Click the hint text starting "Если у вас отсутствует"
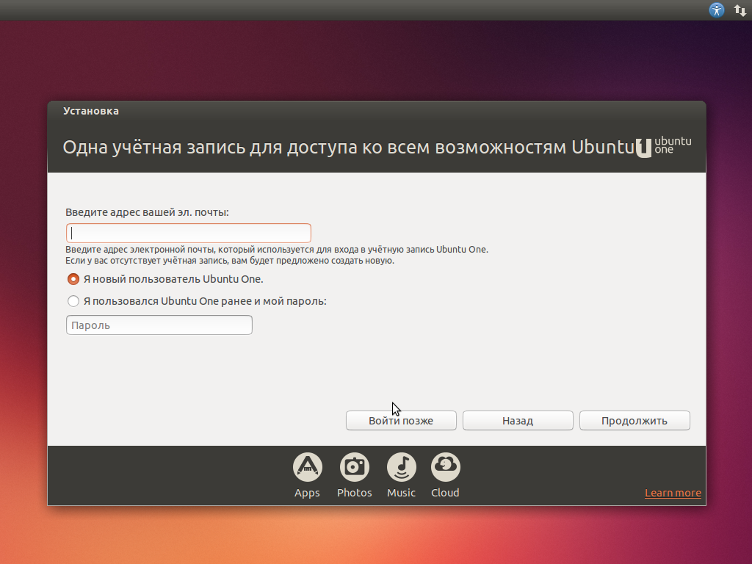 (x=230, y=261)
